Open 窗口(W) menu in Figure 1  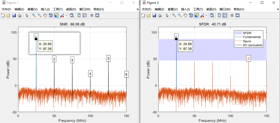pyautogui.click(x=84, y=9)
